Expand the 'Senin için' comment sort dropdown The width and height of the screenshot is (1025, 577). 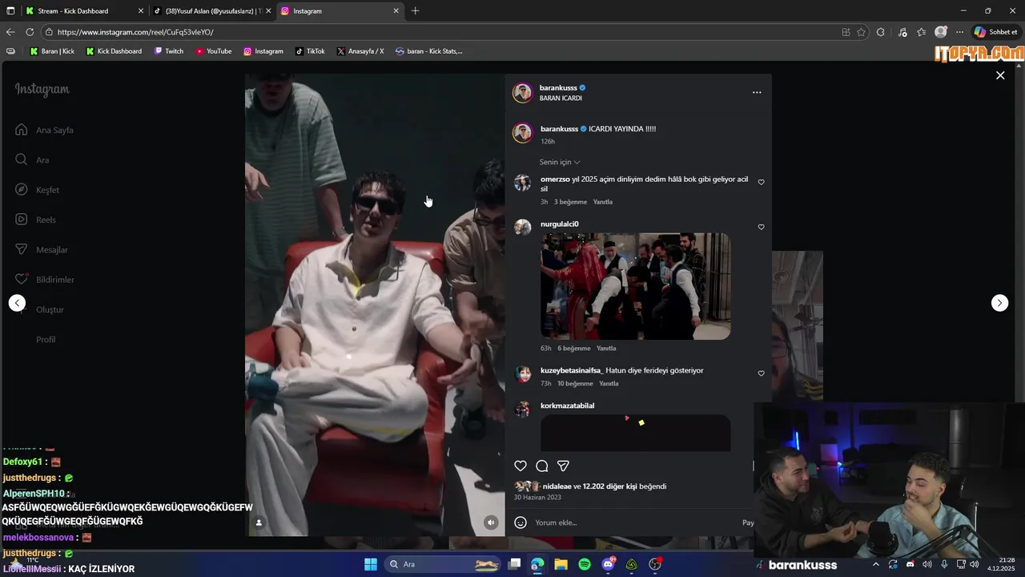560,162
